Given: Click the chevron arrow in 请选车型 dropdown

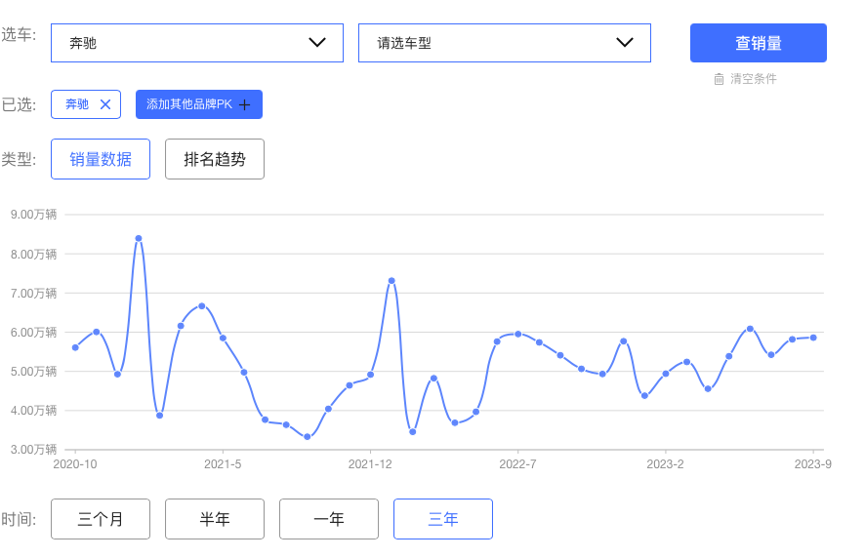Looking at the screenshot, I should [x=625, y=43].
